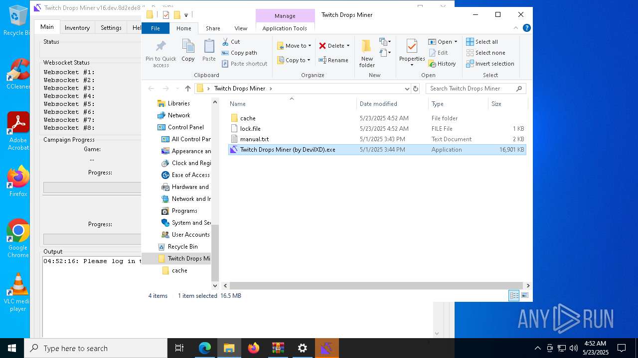This screenshot has height=358, width=638.
Task: Open file History
Action: (442, 64)
